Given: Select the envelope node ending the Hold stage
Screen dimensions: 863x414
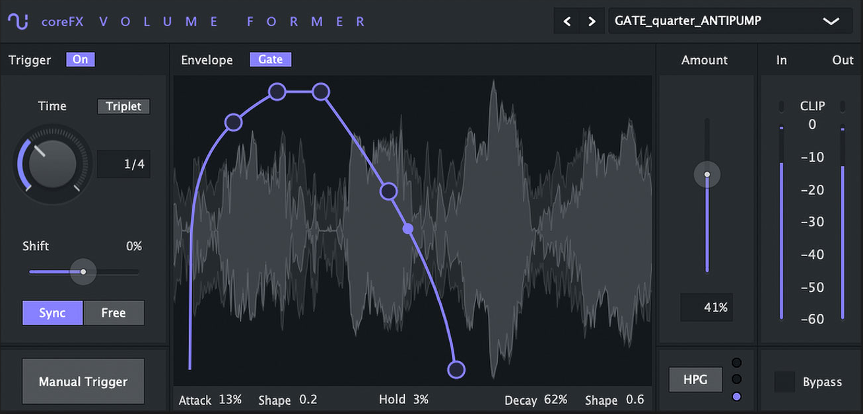Looking at the screenshot, I should (x=322, y=92).
